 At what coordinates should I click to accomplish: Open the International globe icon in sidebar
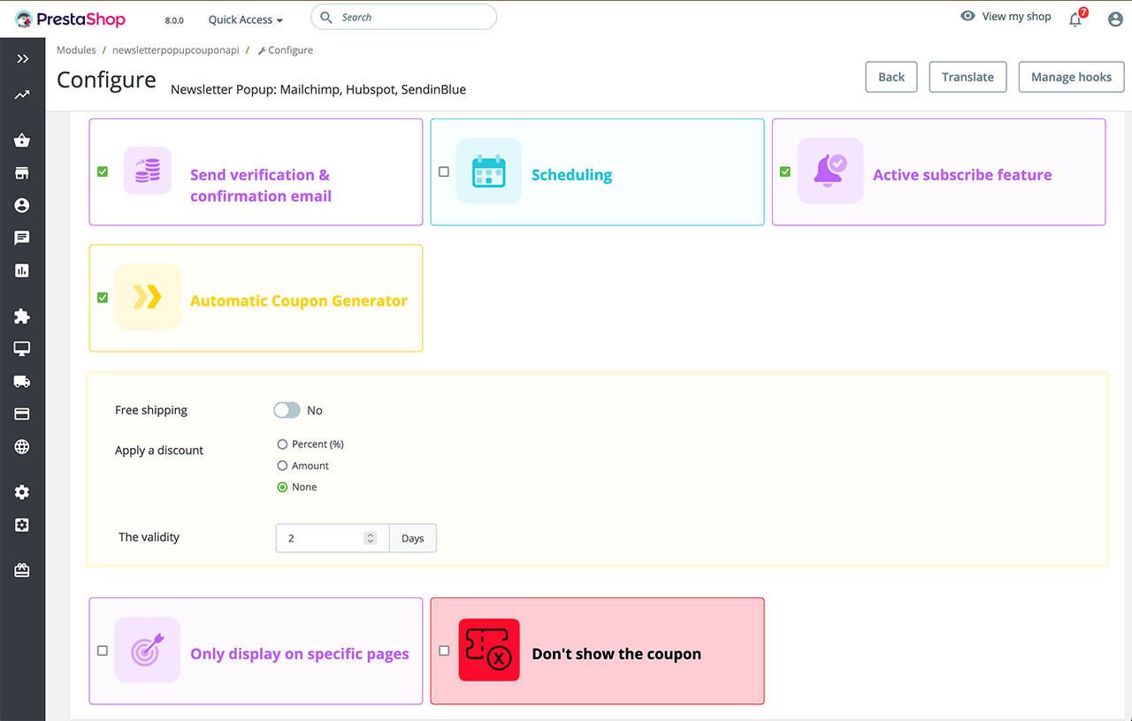[22, 446]
